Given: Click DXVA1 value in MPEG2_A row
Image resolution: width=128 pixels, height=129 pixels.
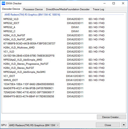Looking at the screenshot, I should pos(75,27).
